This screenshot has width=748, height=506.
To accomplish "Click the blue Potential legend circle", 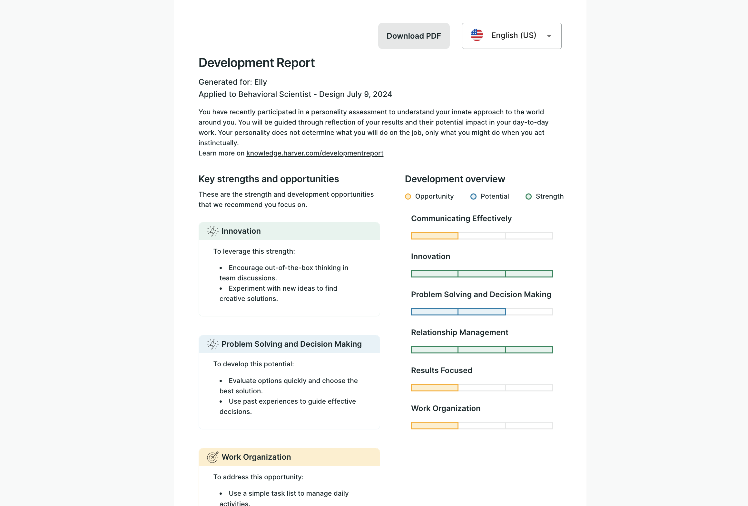I will [x=473, y=196].
